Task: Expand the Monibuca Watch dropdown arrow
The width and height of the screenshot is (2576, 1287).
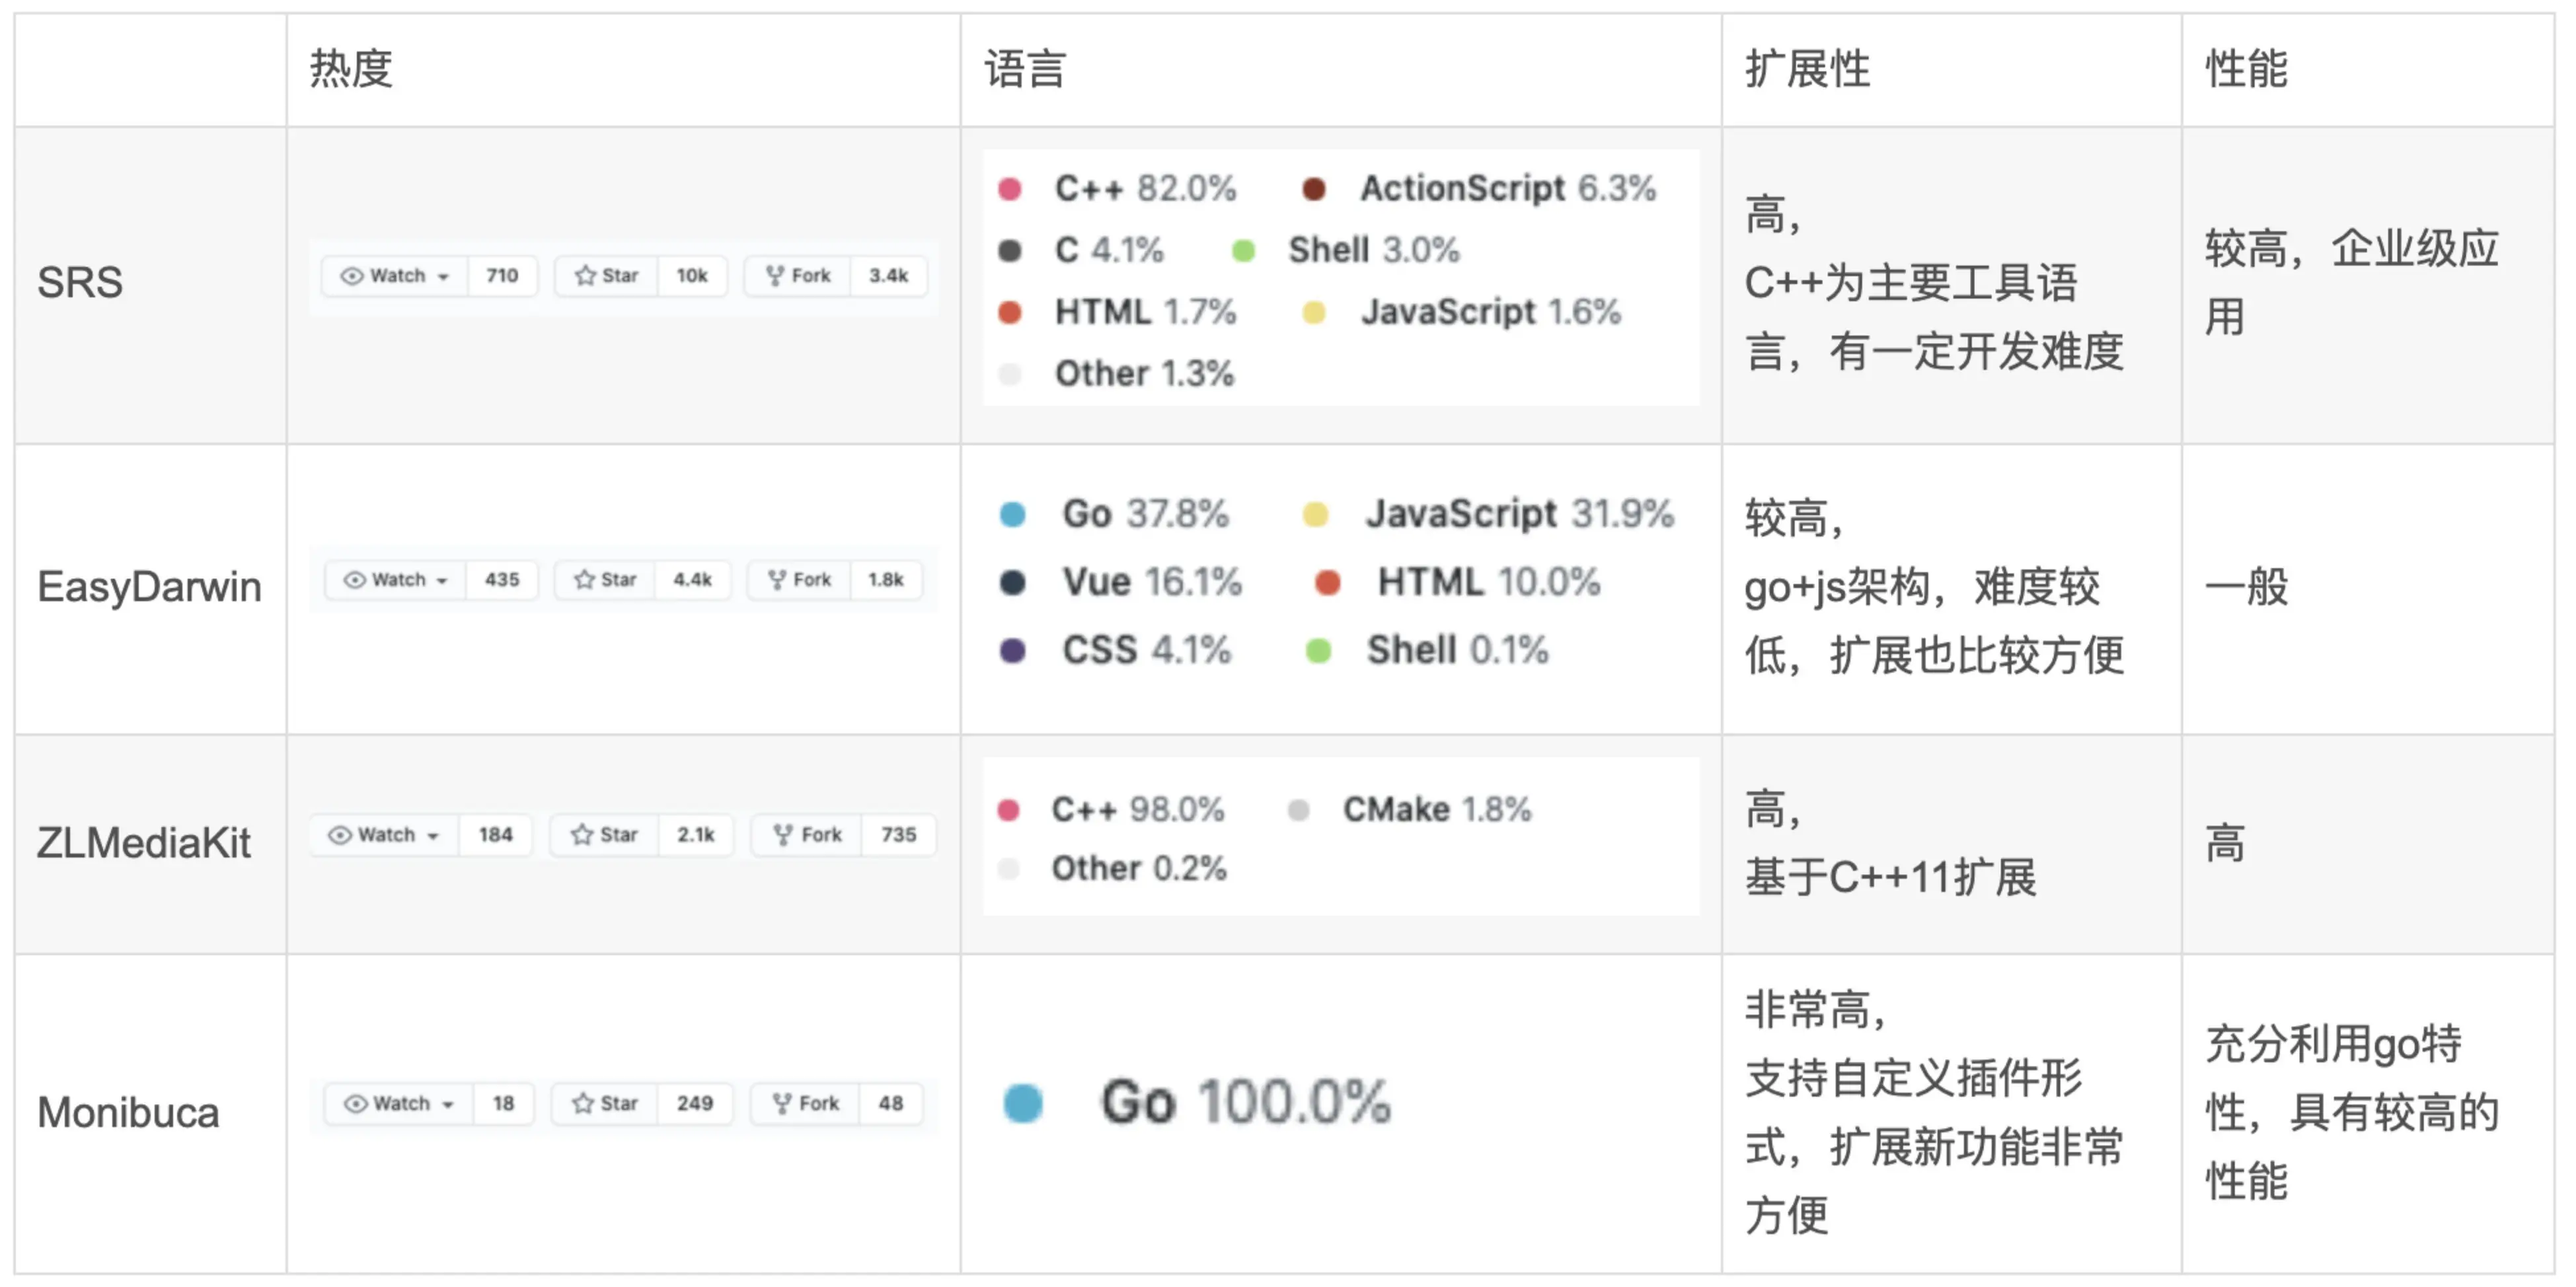Action: (448, 1105)
